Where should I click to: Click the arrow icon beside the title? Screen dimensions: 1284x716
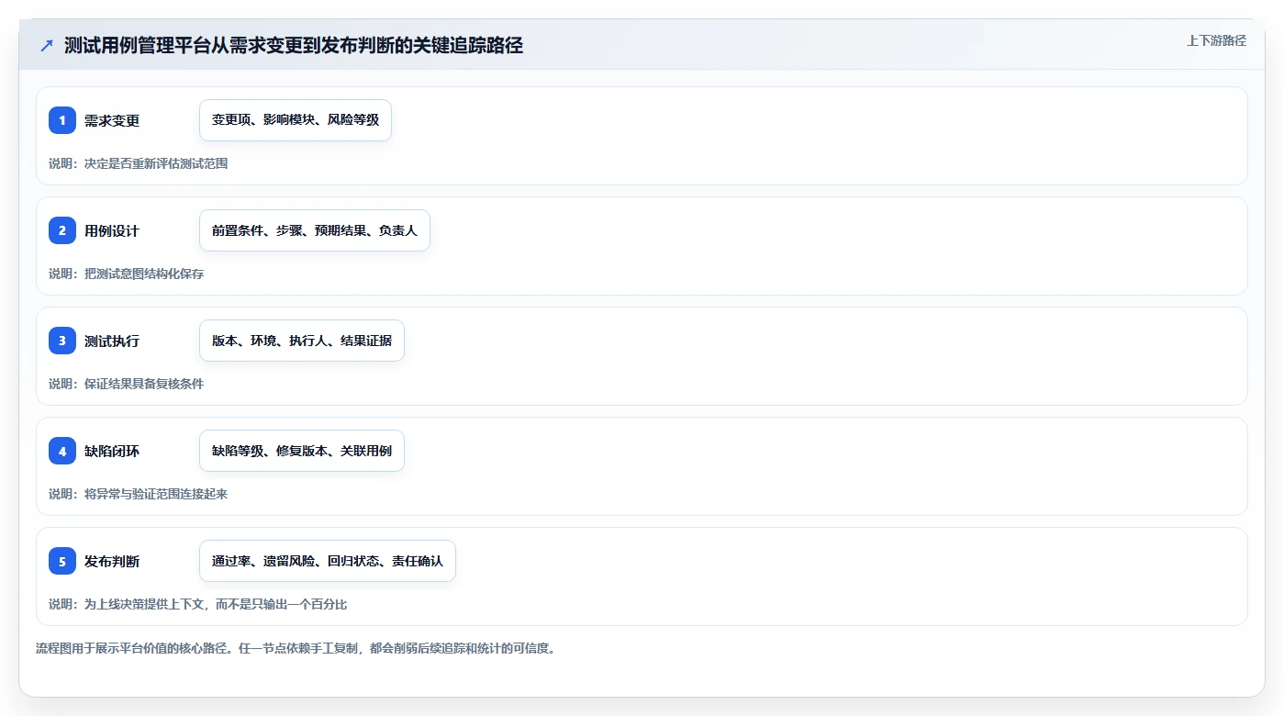[47, 45]
